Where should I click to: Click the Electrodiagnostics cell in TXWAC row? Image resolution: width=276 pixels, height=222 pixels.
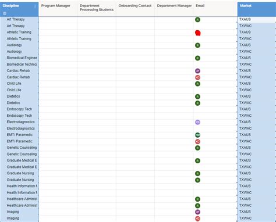(19, 128)
